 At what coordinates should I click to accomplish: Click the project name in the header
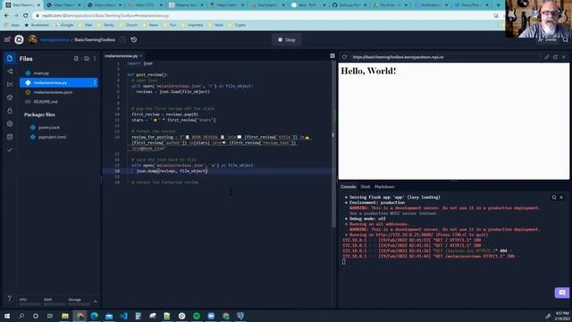tap(95, 39)
